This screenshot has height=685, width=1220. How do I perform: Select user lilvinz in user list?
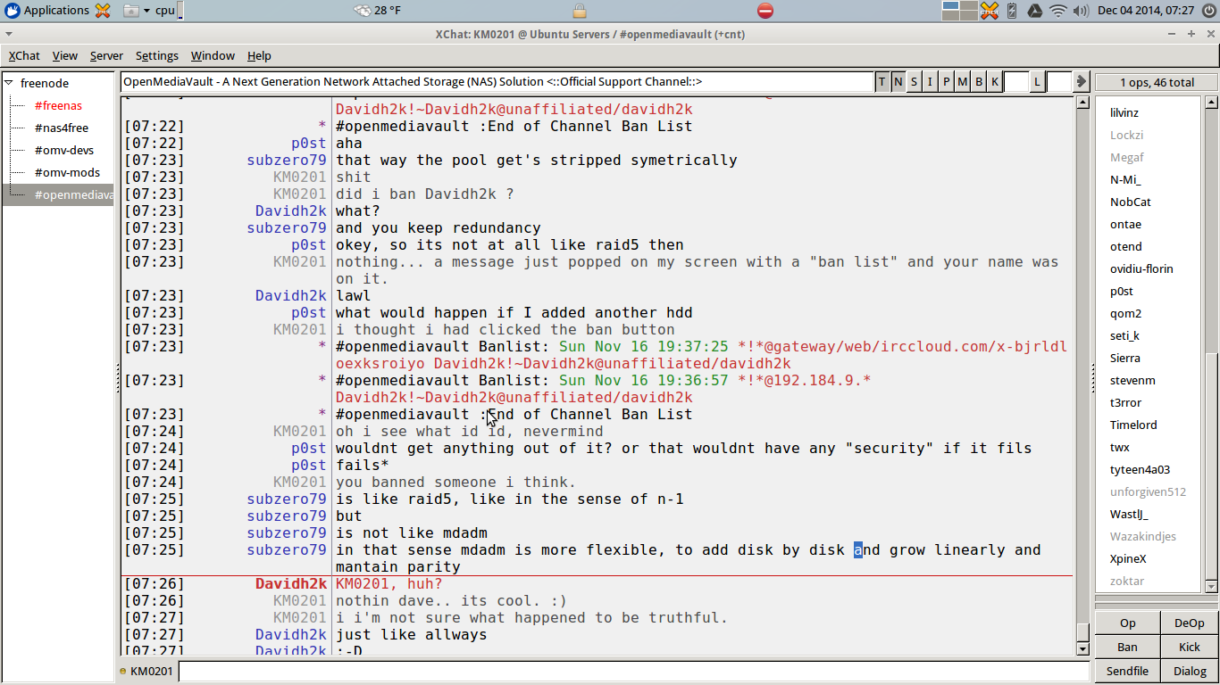coord(1124,112)
